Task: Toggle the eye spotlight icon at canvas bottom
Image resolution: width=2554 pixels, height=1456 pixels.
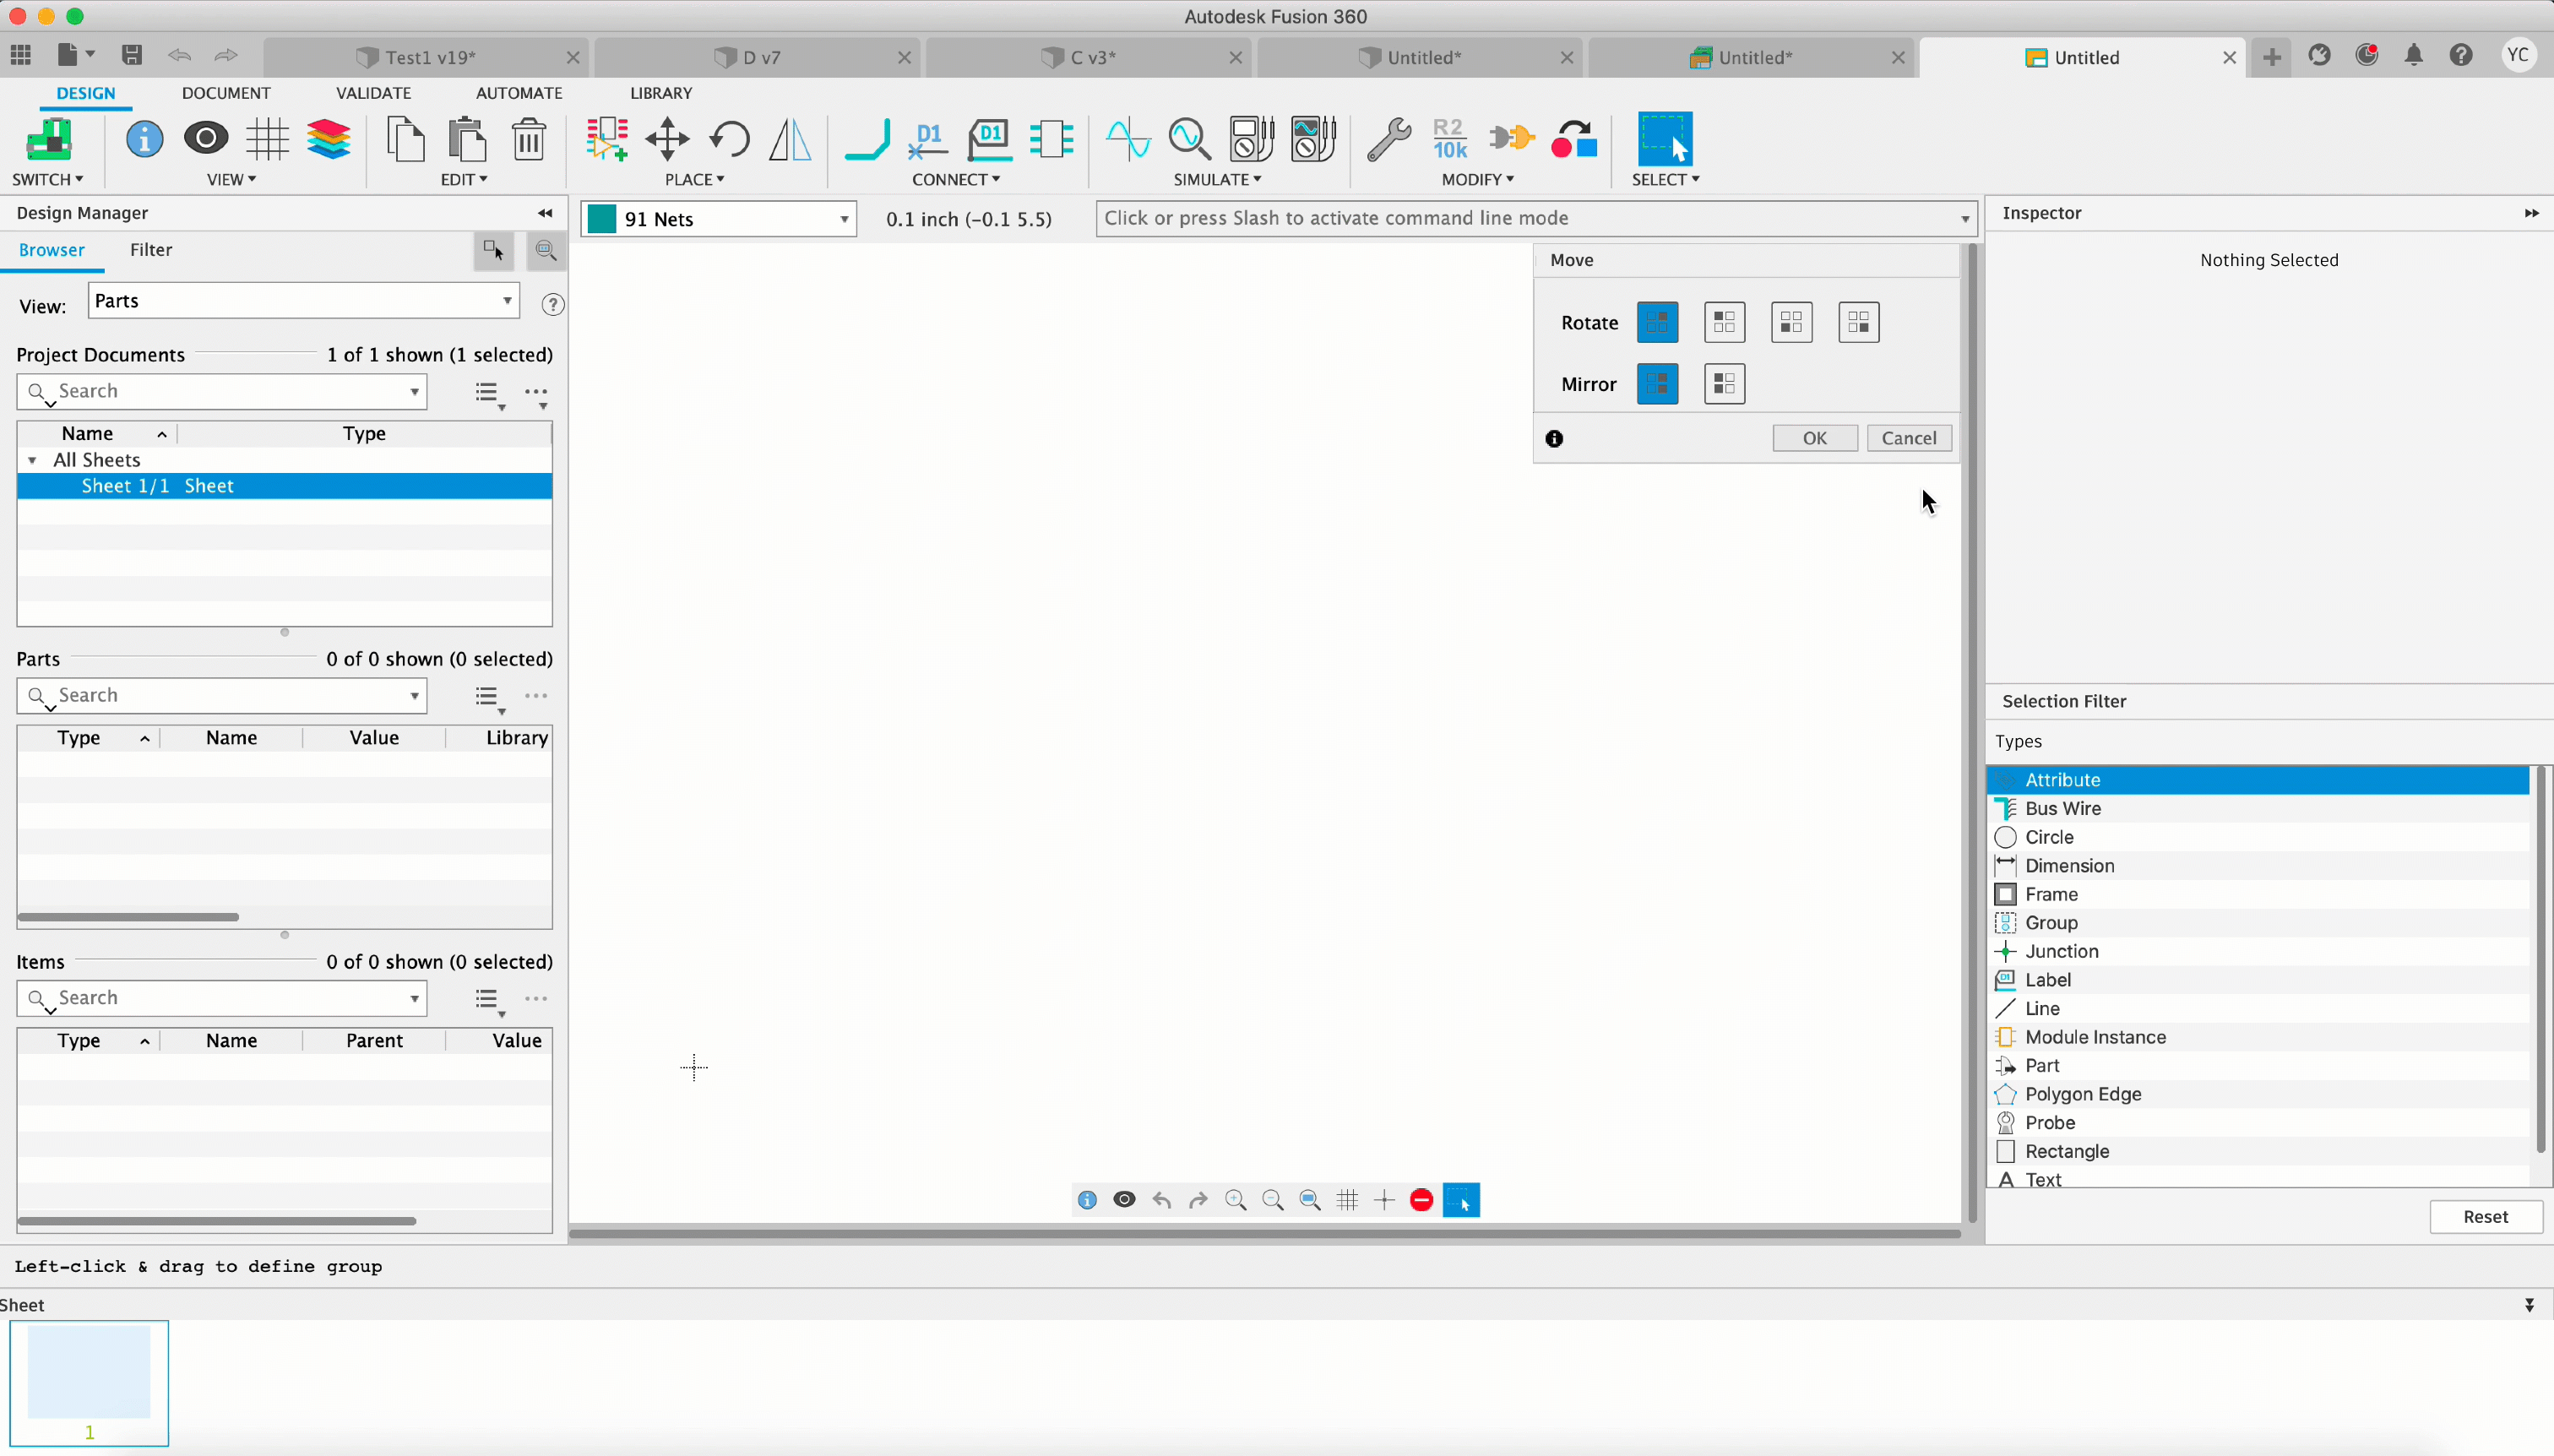Action: click(1124, 1199)
